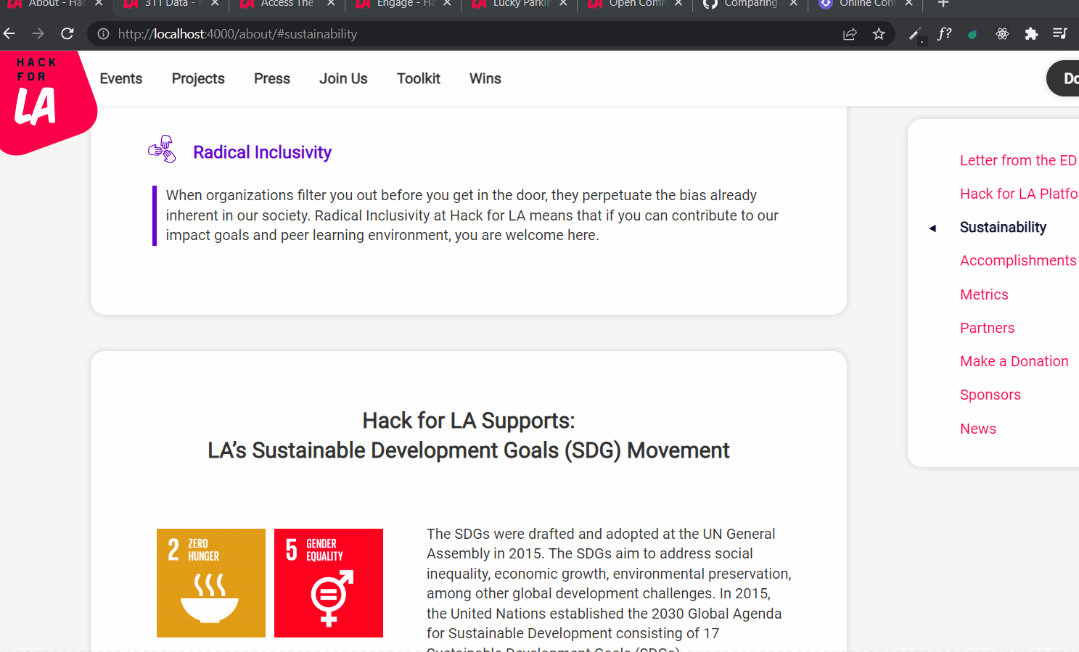Jump to the Accomplishments section

point(1018,260)
